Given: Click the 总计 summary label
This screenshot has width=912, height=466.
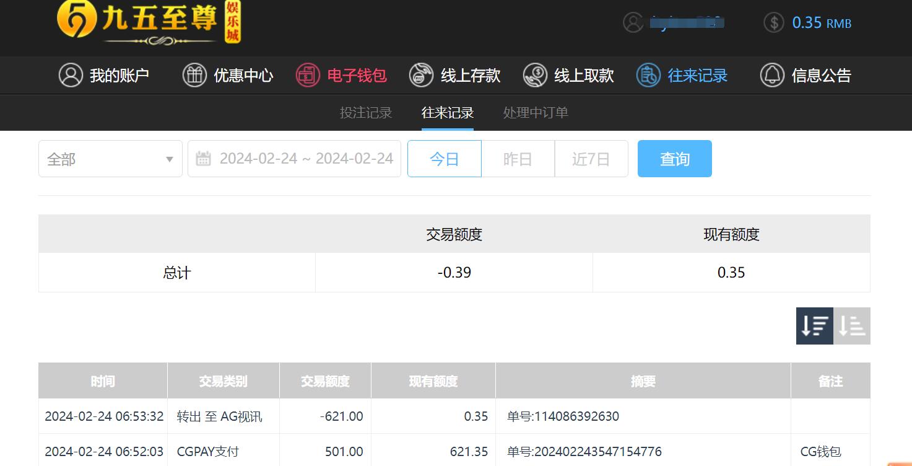Looking at the screenshot, I should [177, 273].
